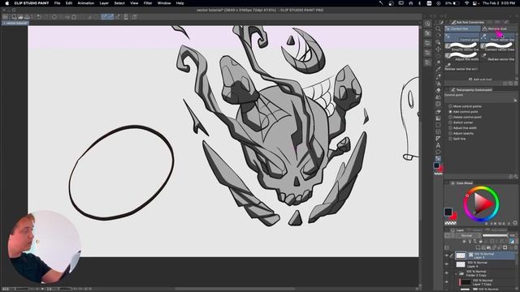This screenshot has width=520, height=292.
Task: Choose the Connect vector lines sub tool
Action: 498,47
